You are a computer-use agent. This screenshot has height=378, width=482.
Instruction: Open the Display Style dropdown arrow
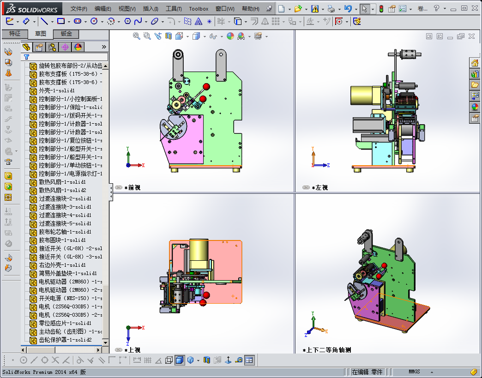coord(205,36)
